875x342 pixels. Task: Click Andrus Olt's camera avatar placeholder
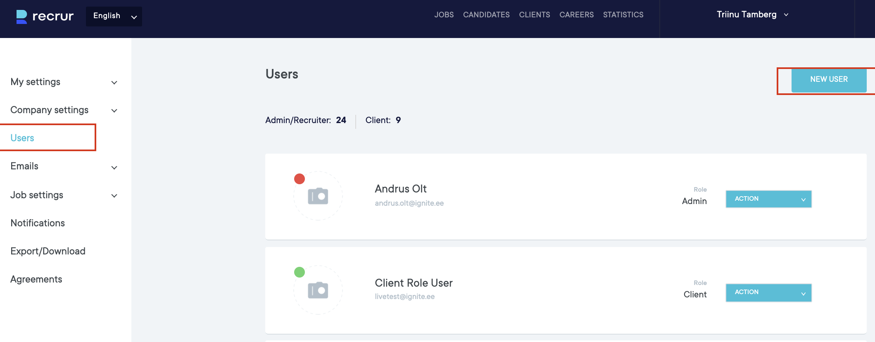(x=318, y=196)
